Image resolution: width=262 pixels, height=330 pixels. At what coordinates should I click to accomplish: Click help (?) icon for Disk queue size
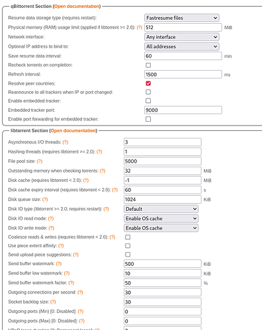(x=45, y=200)
